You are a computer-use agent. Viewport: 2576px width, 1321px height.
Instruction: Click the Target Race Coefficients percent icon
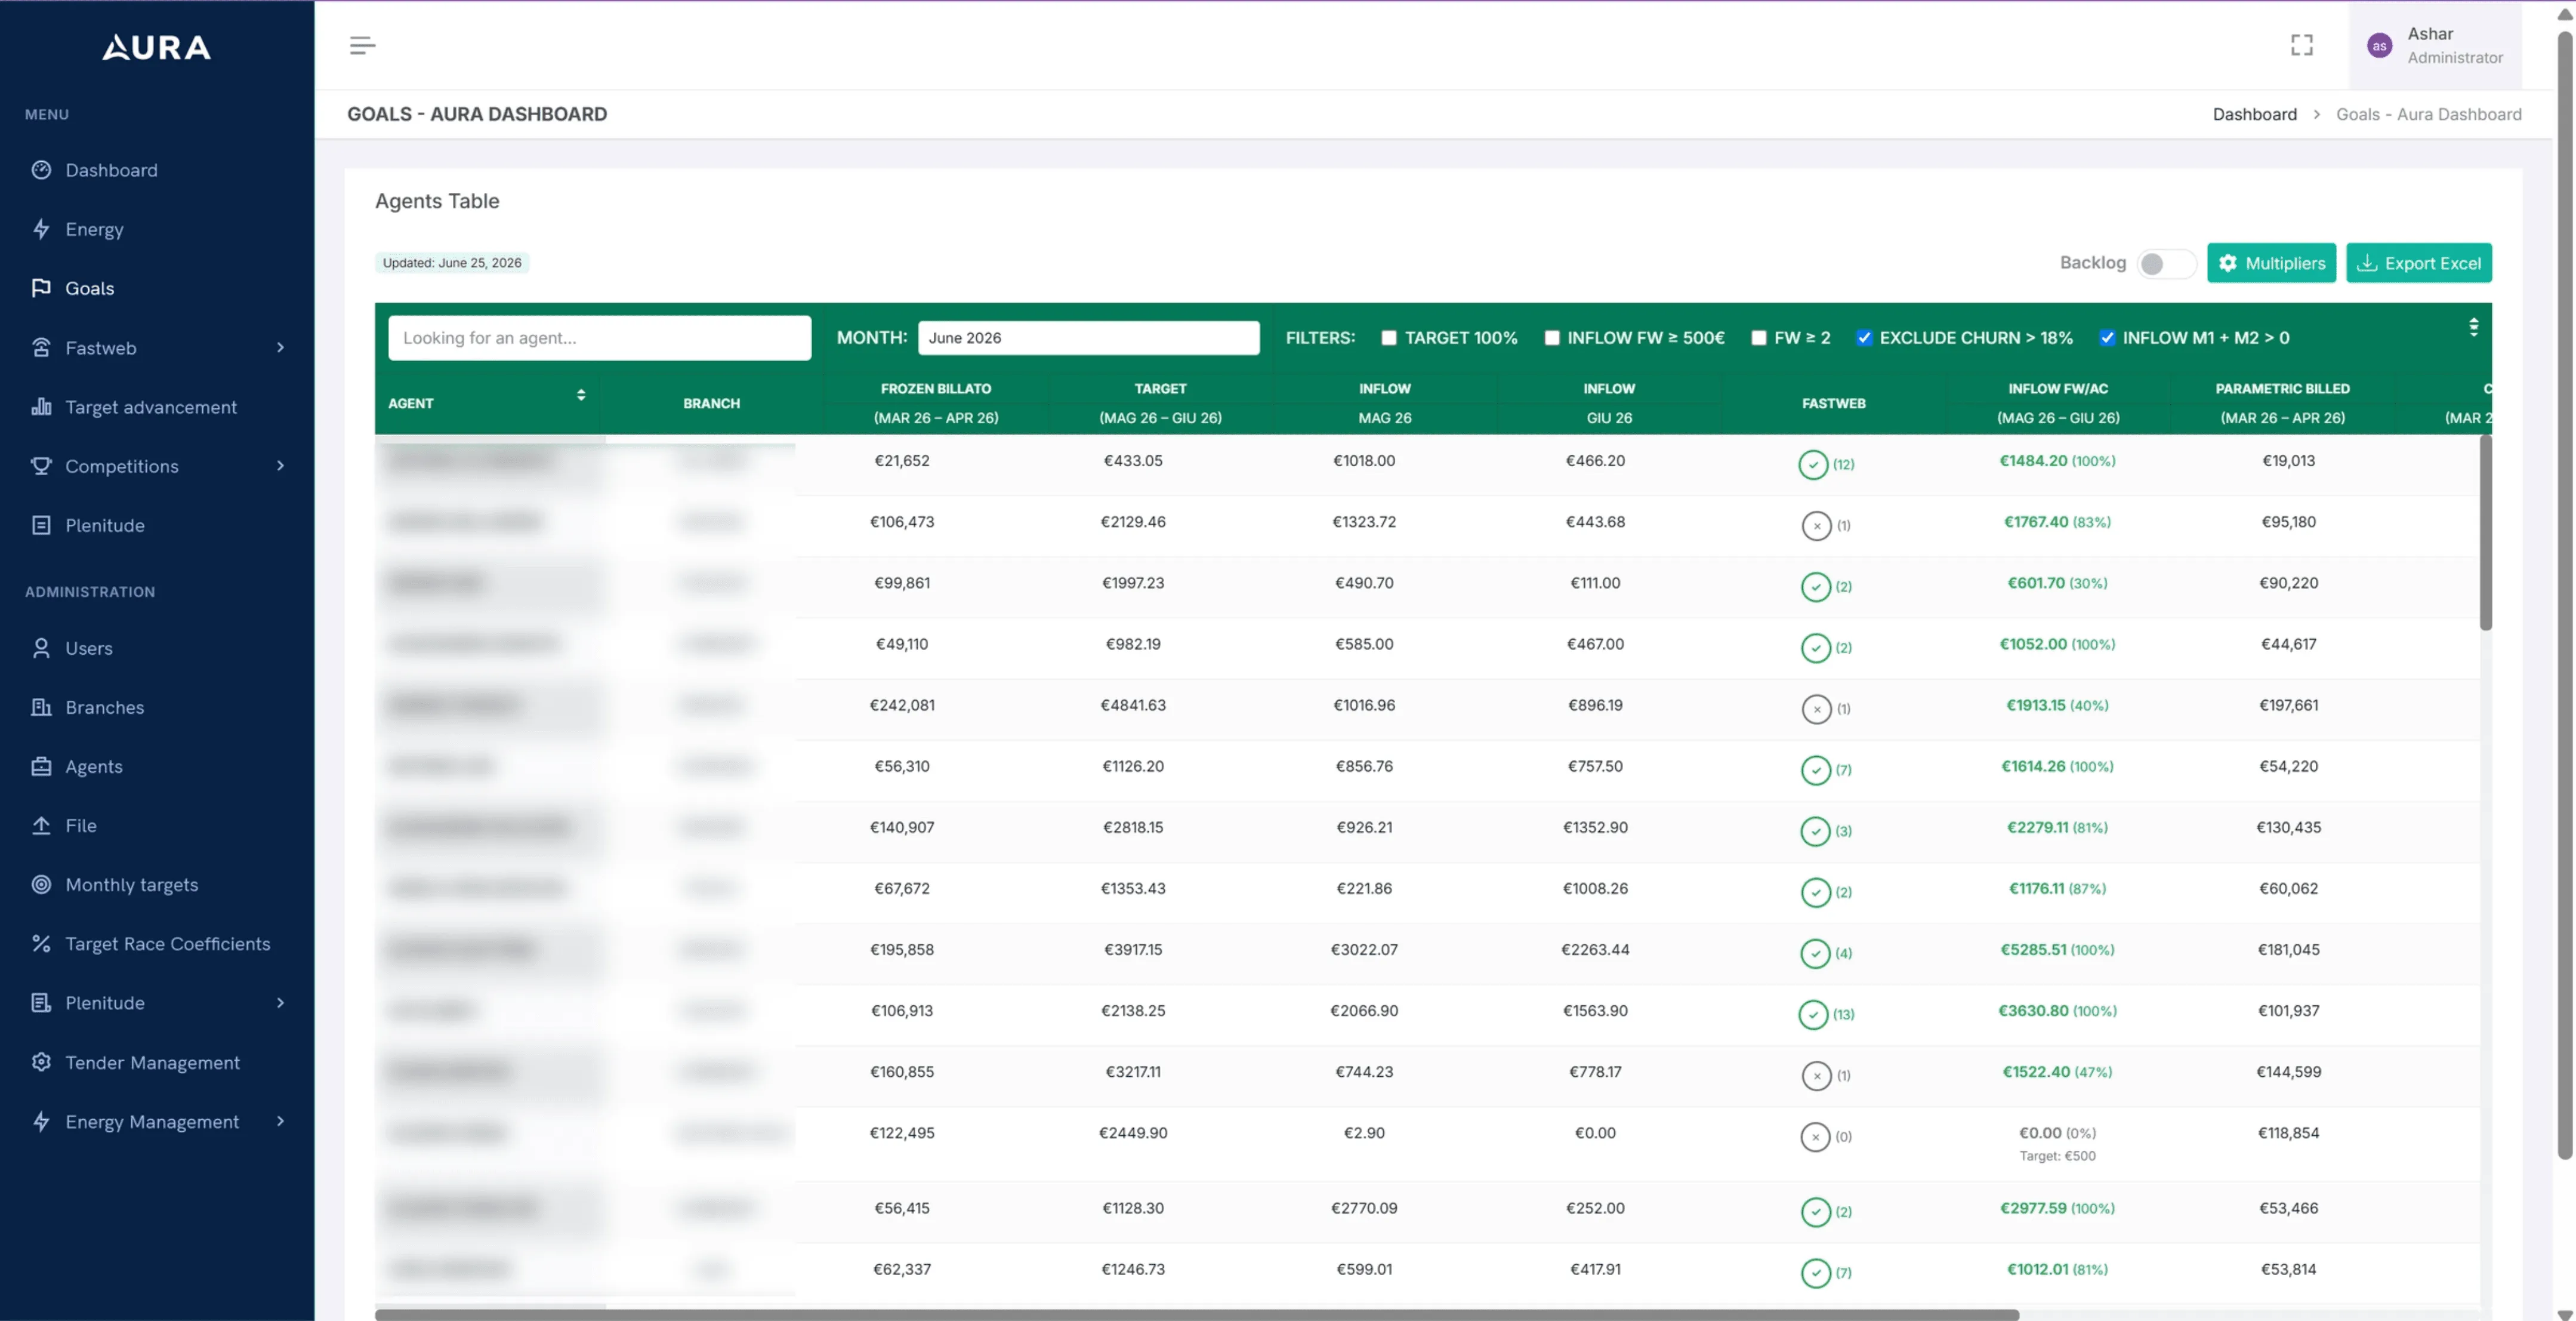pyautogui.click(x=41, y=943)
